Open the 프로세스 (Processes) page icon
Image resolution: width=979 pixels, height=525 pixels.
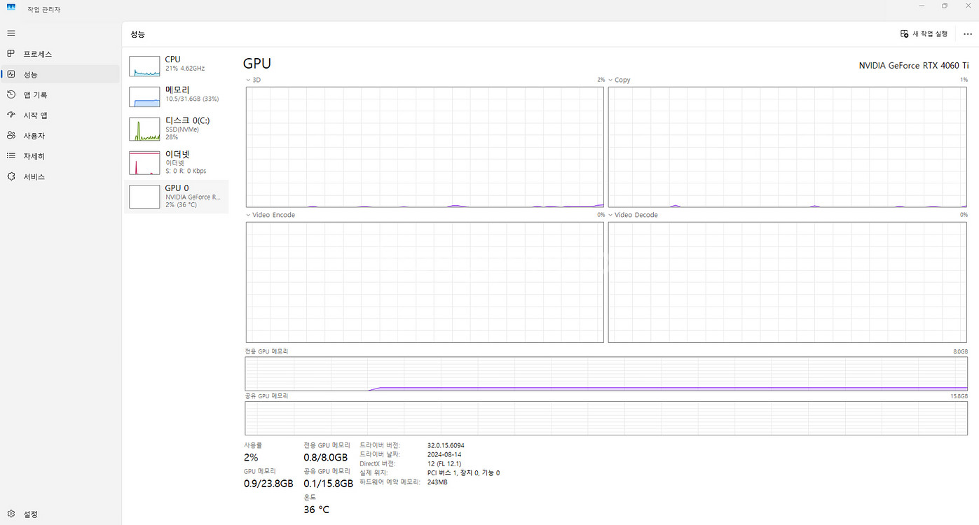[x=11, y=54]
